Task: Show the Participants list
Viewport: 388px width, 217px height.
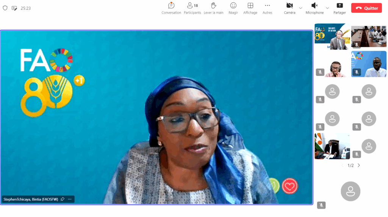Action: point(192,8)
